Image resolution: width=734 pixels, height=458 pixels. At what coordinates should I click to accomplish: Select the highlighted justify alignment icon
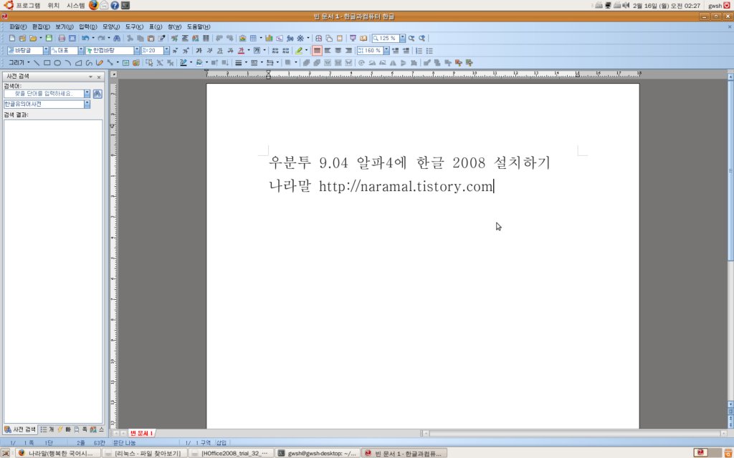click(317, 51)
